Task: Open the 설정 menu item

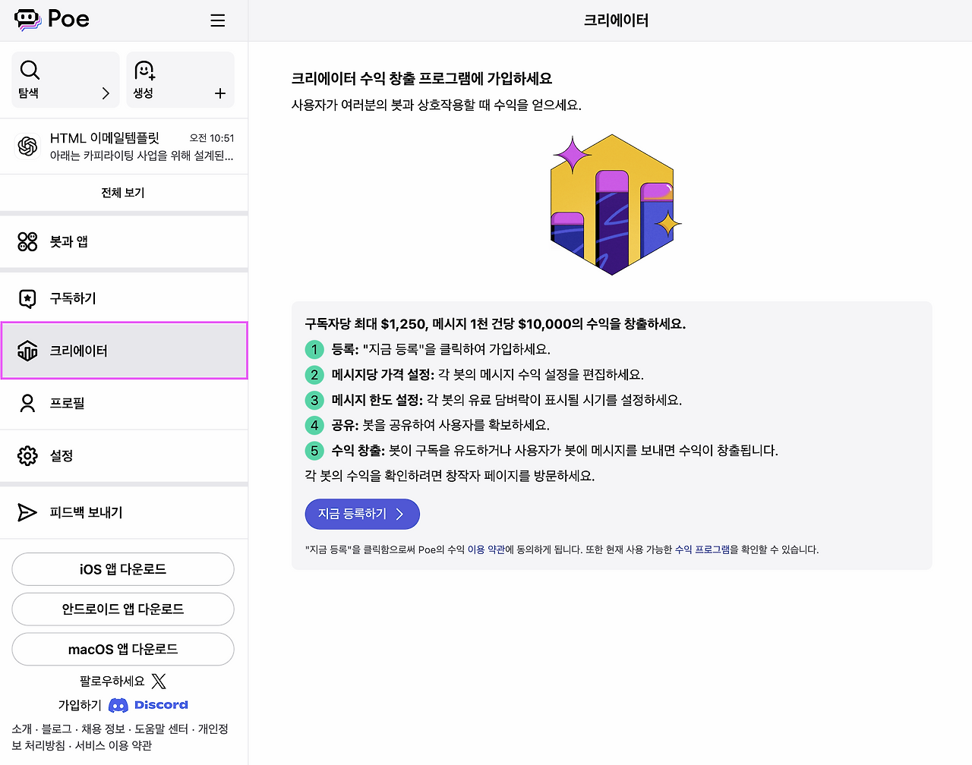Action: (x=124, y=455)
